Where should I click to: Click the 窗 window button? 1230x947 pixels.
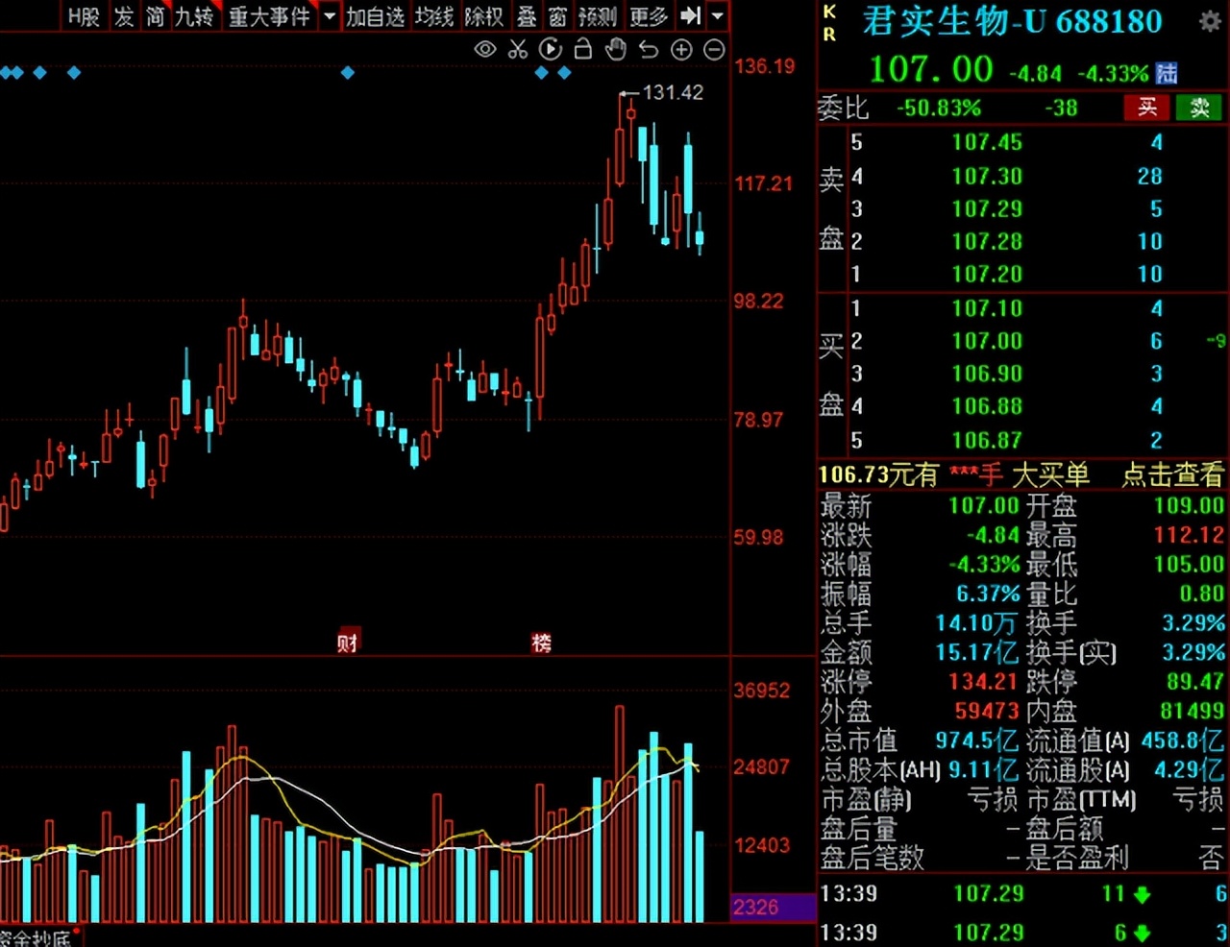(557, 16)
